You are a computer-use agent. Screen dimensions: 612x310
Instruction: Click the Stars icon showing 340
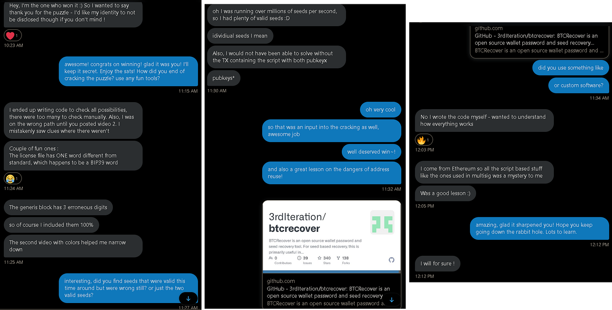[320, 258]
